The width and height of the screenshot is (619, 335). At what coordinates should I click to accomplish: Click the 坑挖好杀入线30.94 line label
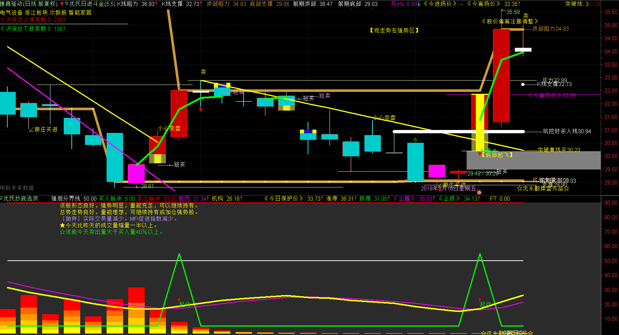click(567, 131)
